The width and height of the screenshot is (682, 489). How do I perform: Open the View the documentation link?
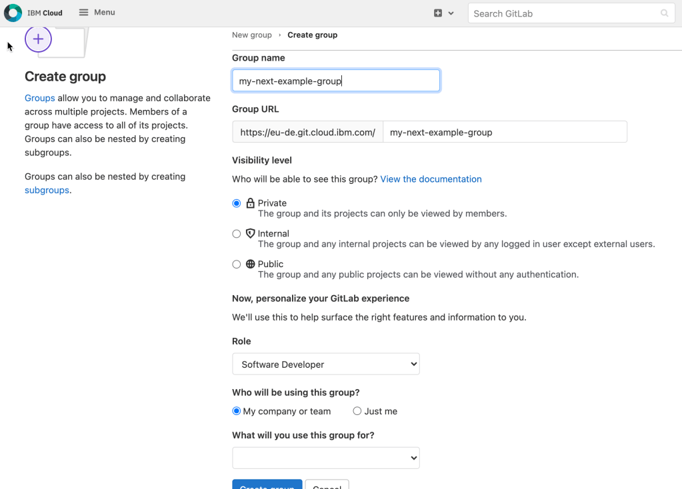point(431,179)
